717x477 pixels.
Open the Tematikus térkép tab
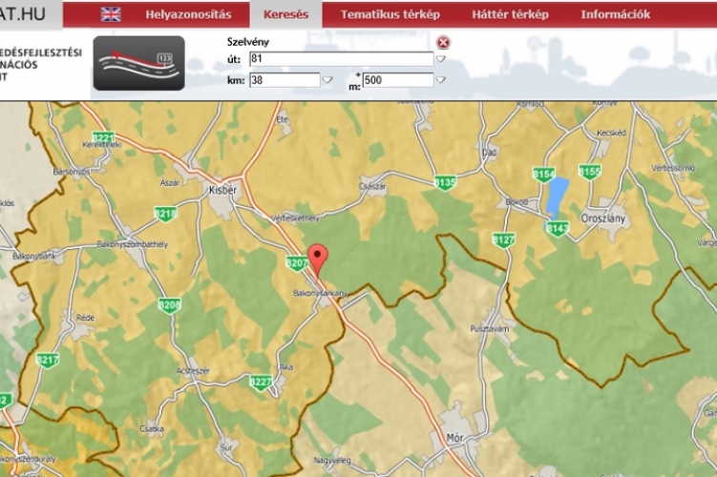390,14
